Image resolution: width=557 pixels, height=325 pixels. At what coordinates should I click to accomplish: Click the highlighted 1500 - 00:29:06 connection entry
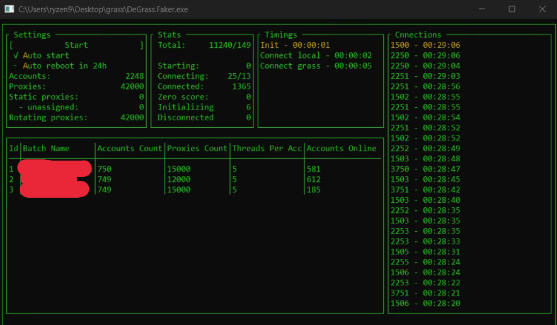click(x=425, y=45)
